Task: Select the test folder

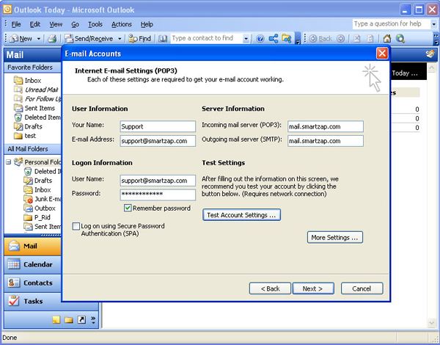Action: point(25,136)
